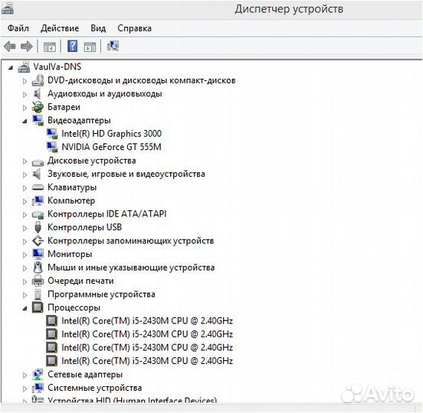
Task: Click the Клавиатуры keyboard icon
Action: [x=38, y=187]
